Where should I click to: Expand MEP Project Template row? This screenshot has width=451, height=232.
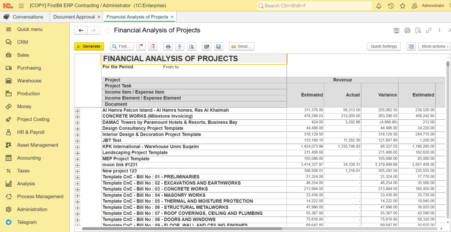pos(78,159)
